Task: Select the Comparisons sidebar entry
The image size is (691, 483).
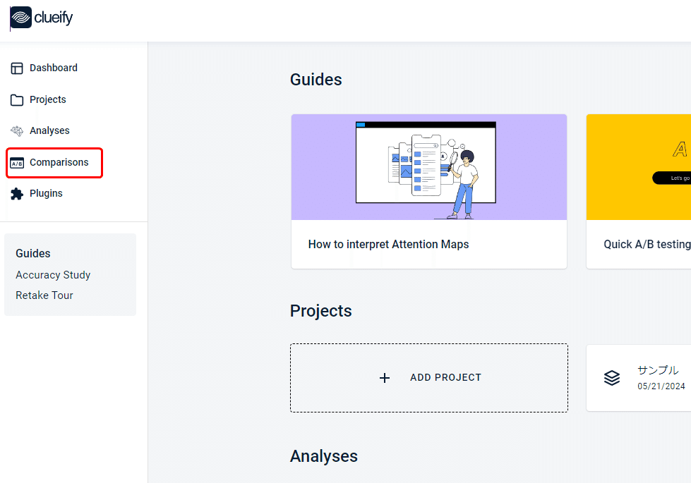Action: coord(57,162)
